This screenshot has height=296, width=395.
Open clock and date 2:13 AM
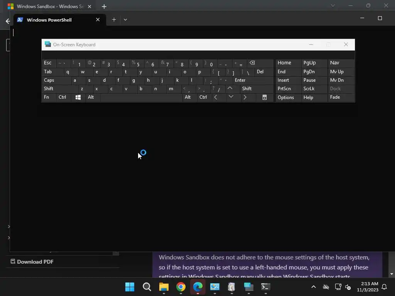pos(368,287)
